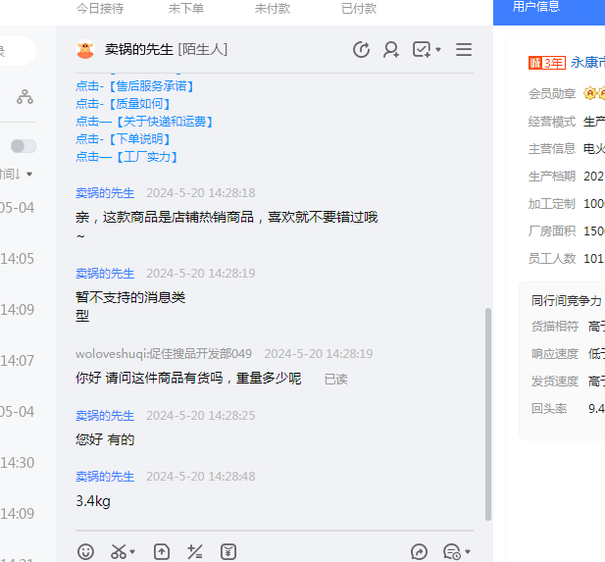Click the organization tree icon in sidebar

[25, 97]
